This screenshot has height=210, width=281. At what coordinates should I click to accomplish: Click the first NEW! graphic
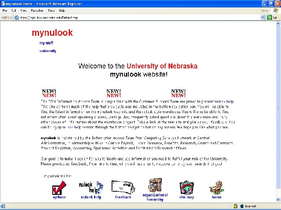49,93
